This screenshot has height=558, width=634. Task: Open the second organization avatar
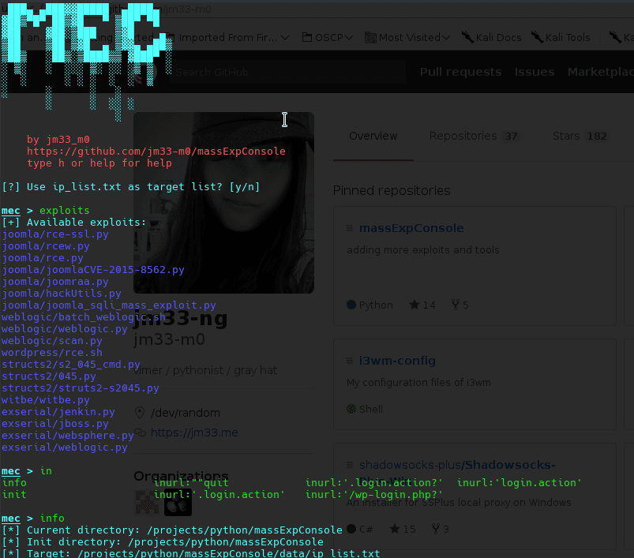(178, 502)
